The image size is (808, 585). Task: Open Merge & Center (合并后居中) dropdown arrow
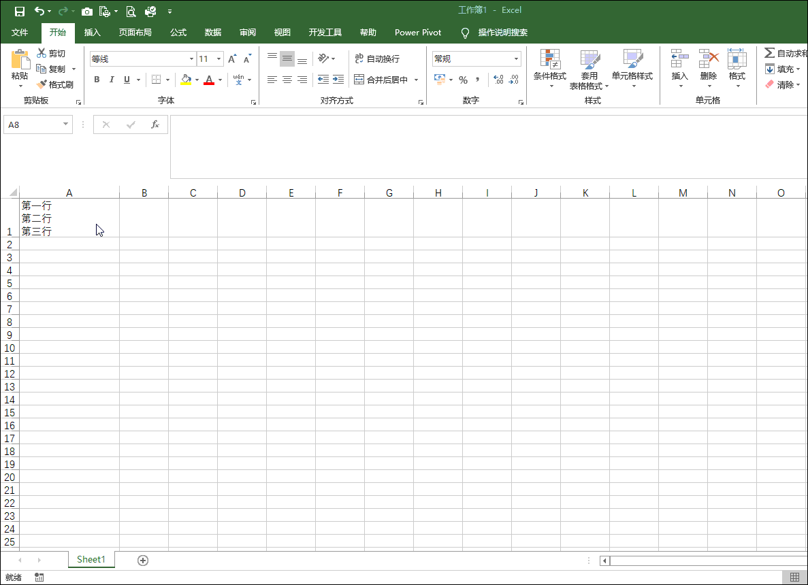pyautogui.click(x=416, y=80)
